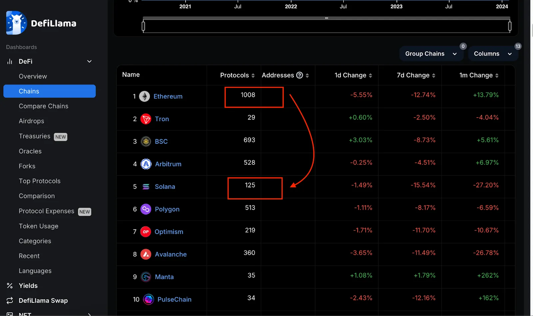Select Yields in the sidebar

tap(28, 286)
